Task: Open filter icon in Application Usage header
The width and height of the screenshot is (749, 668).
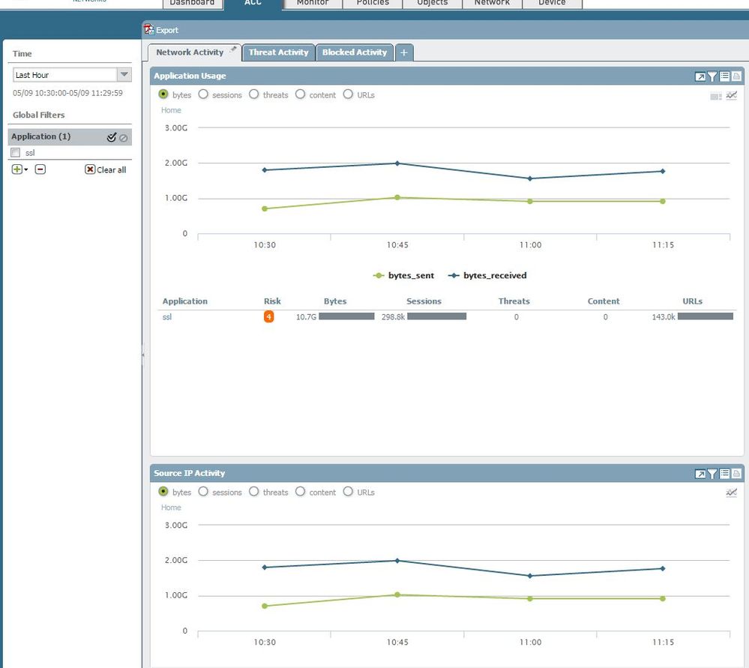Action: tap(712, 76)
